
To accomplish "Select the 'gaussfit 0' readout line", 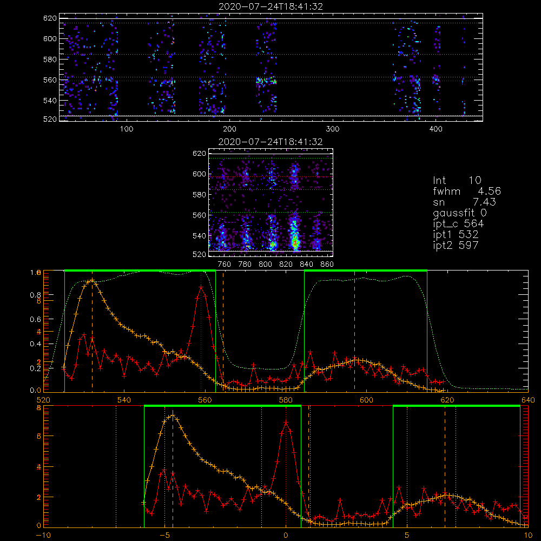I will pyautogui.click(x=459, y=213).
